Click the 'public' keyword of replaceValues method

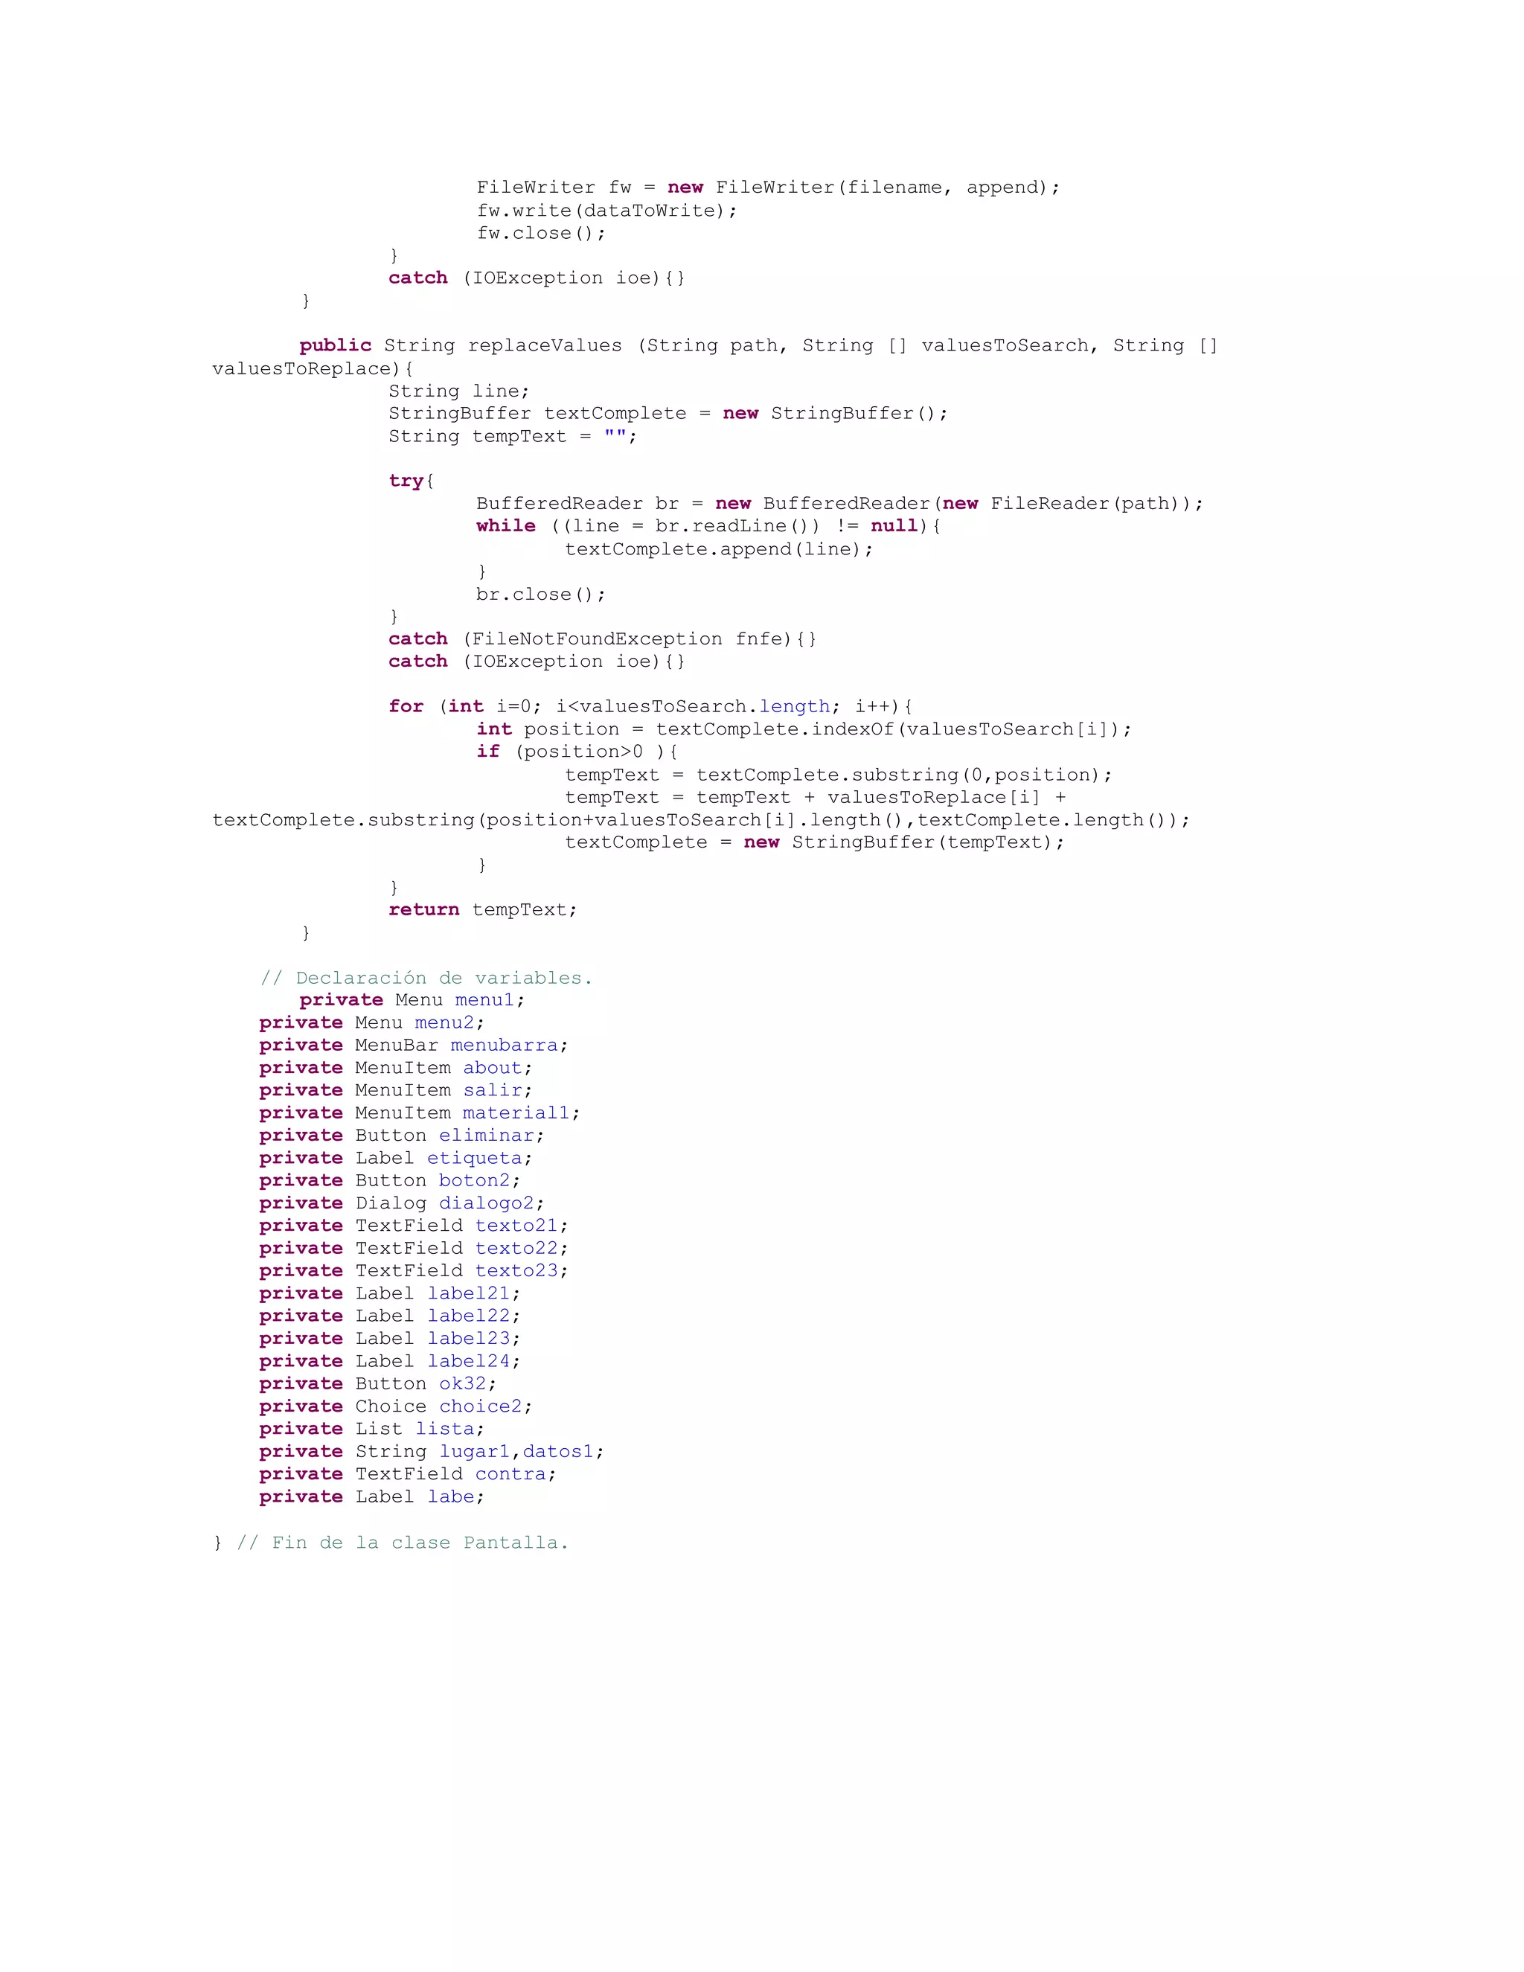click(335, 345)
